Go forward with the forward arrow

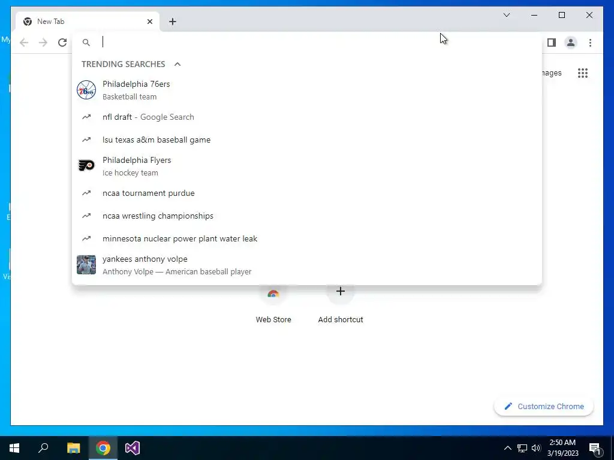click(43, 43)
